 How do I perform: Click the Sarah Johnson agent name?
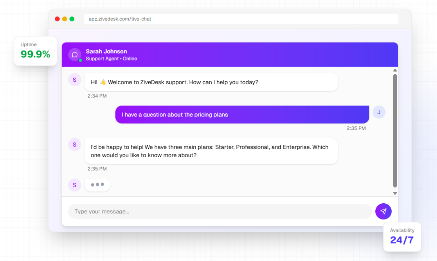pos(106,52)
